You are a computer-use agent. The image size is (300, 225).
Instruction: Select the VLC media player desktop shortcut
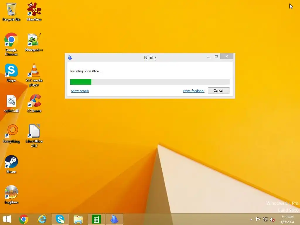pyautogui.click(x=34, y=75)
